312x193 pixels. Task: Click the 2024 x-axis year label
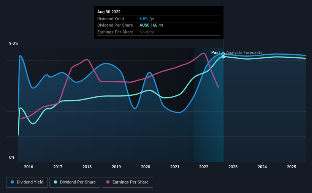262,167
